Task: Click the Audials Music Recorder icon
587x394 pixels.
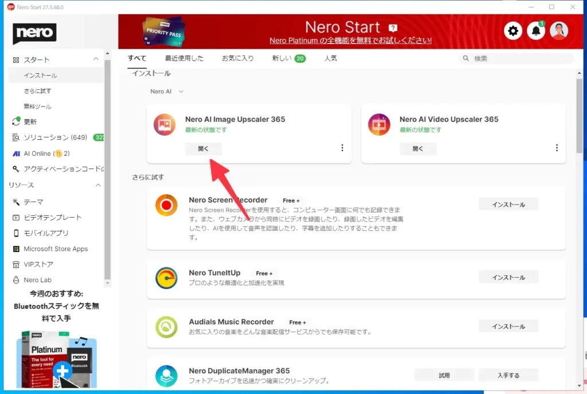Action: pos(166,327)
